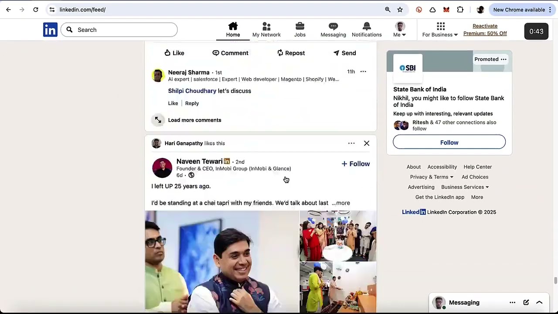This screenshot has height=314, width=558.
Task: Reply to Neeraj Sharma's comment
Action: coord(192,103)
